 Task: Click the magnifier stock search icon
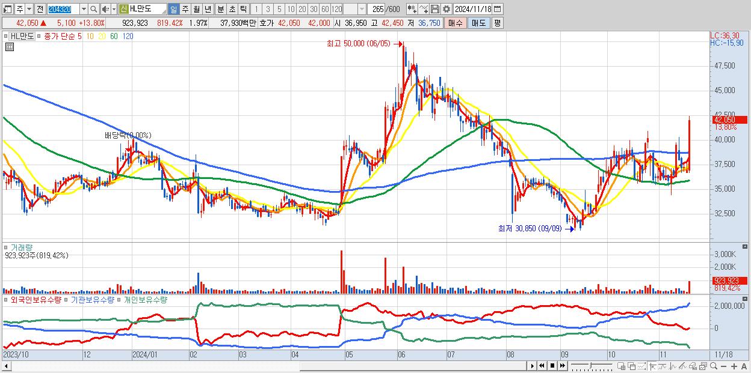click(94, 9)
